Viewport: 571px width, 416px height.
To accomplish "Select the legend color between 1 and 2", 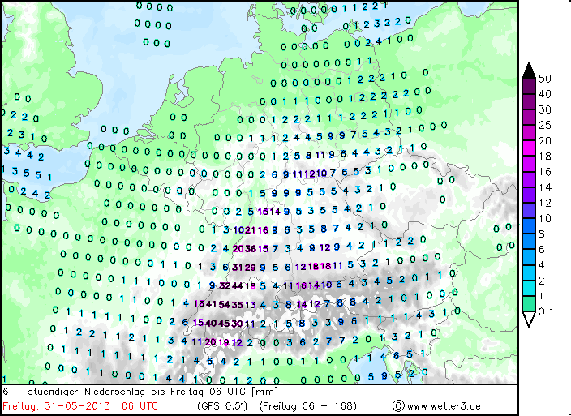I will pyautogui.click(x=529, y=288).
